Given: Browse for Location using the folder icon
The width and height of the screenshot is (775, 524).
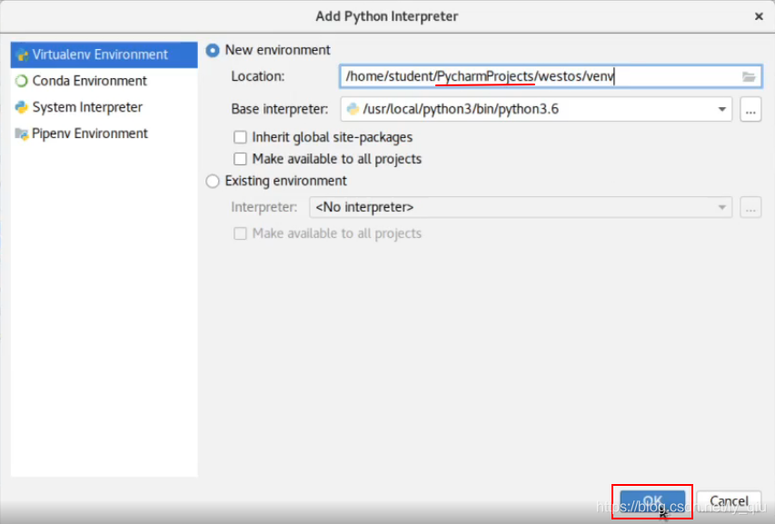Looking at the screenshot, I should coord(749,76).
